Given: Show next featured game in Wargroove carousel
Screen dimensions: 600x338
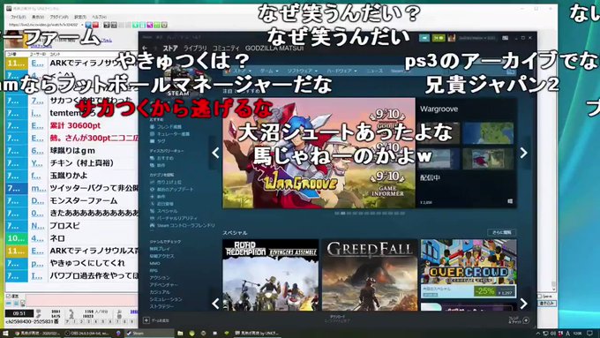Looking at the screenshot, I should 523,153.
